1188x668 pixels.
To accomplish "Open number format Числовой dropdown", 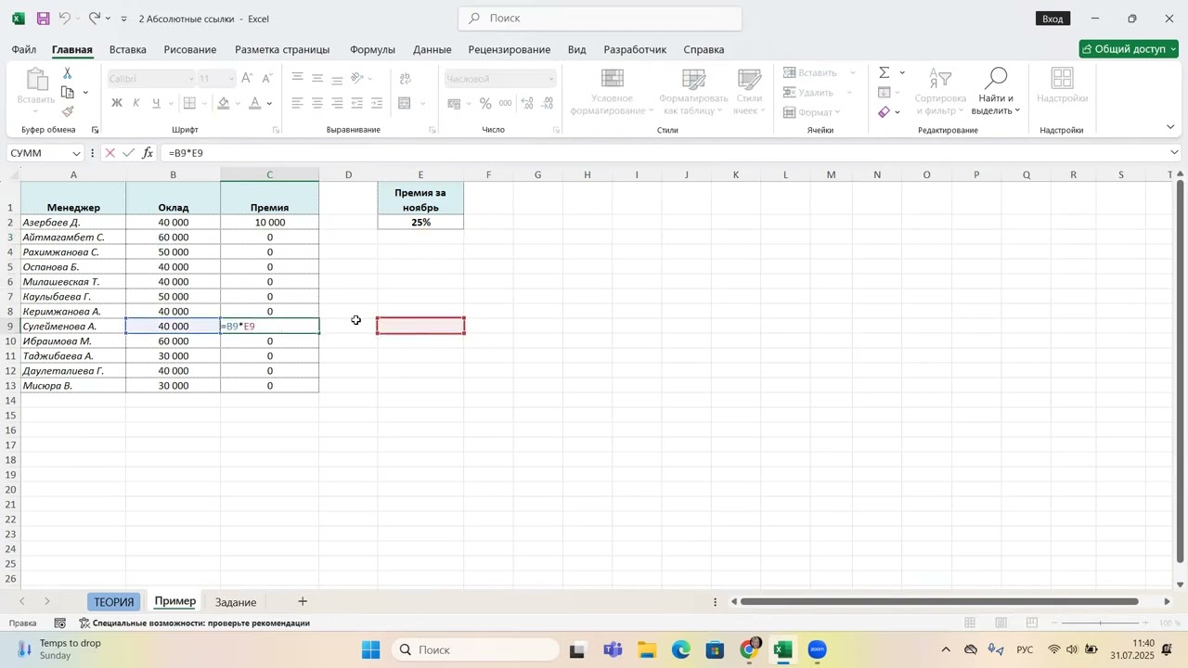I will pyautogui.click(x=550, y=79).
